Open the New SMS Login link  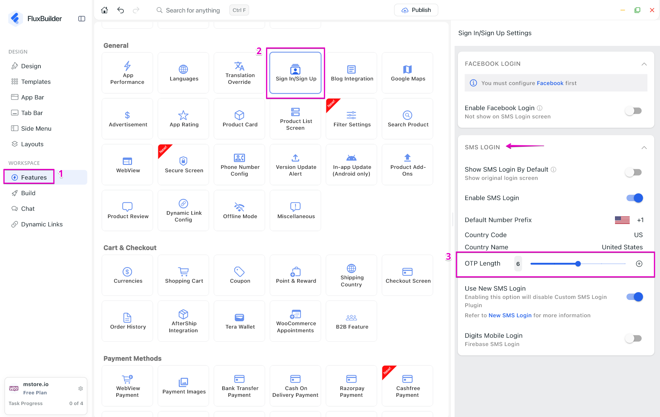[x=510, y=315]
